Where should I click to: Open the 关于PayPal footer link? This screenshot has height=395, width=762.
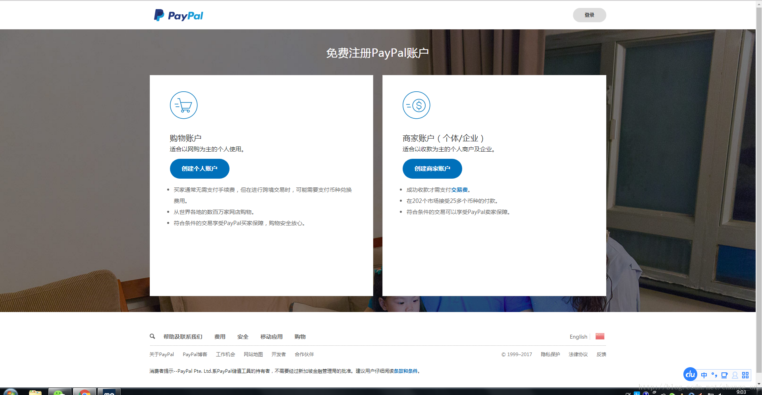pos(162,355)
